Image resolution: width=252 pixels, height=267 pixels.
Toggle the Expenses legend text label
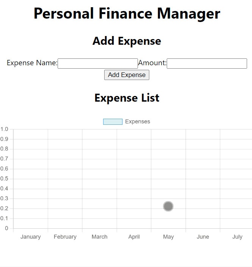[x=138, y=122]
